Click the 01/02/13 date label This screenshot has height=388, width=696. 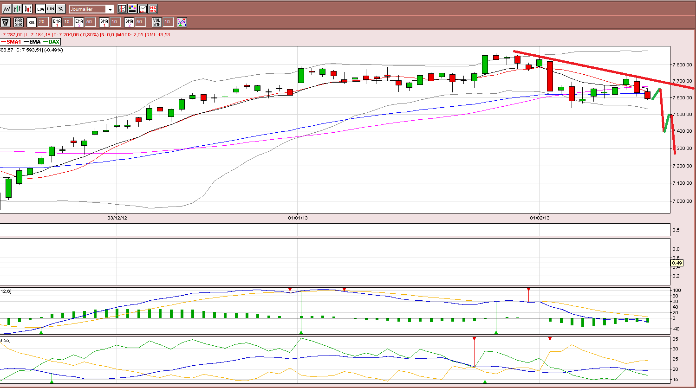click(x=540, y=217)
